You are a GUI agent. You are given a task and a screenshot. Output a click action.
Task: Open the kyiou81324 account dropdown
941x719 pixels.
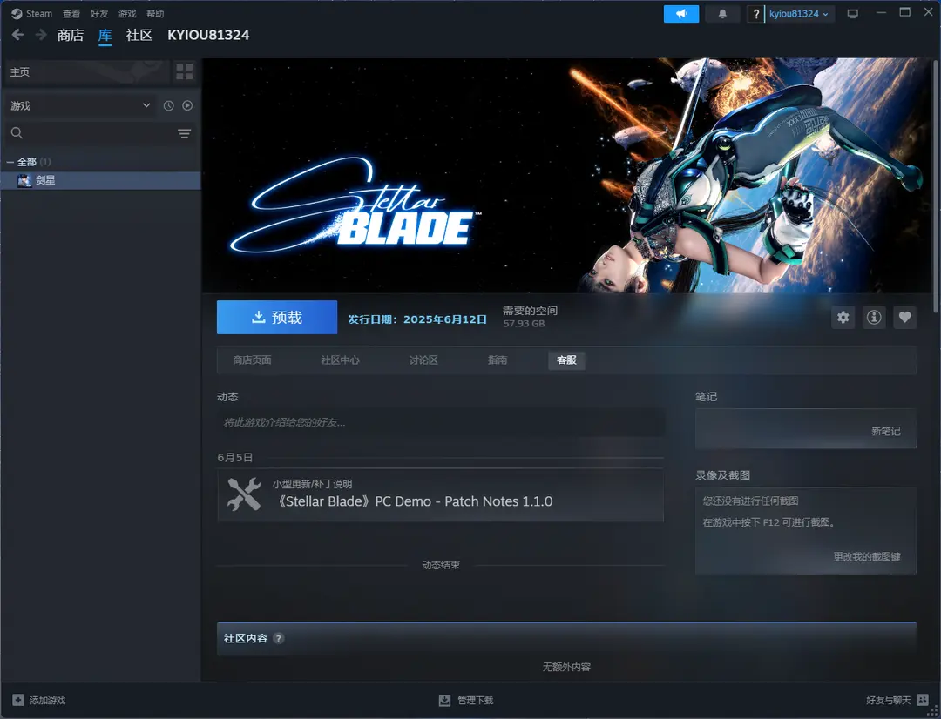click(x=799, y=14)
